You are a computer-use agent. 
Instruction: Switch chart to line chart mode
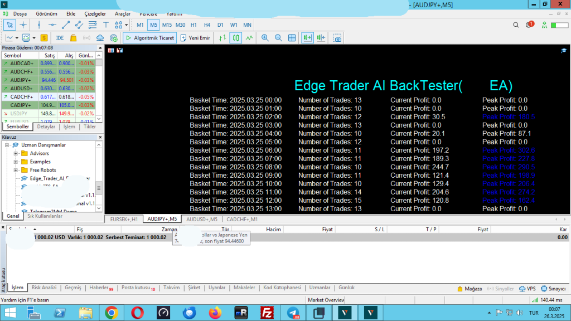249,38
